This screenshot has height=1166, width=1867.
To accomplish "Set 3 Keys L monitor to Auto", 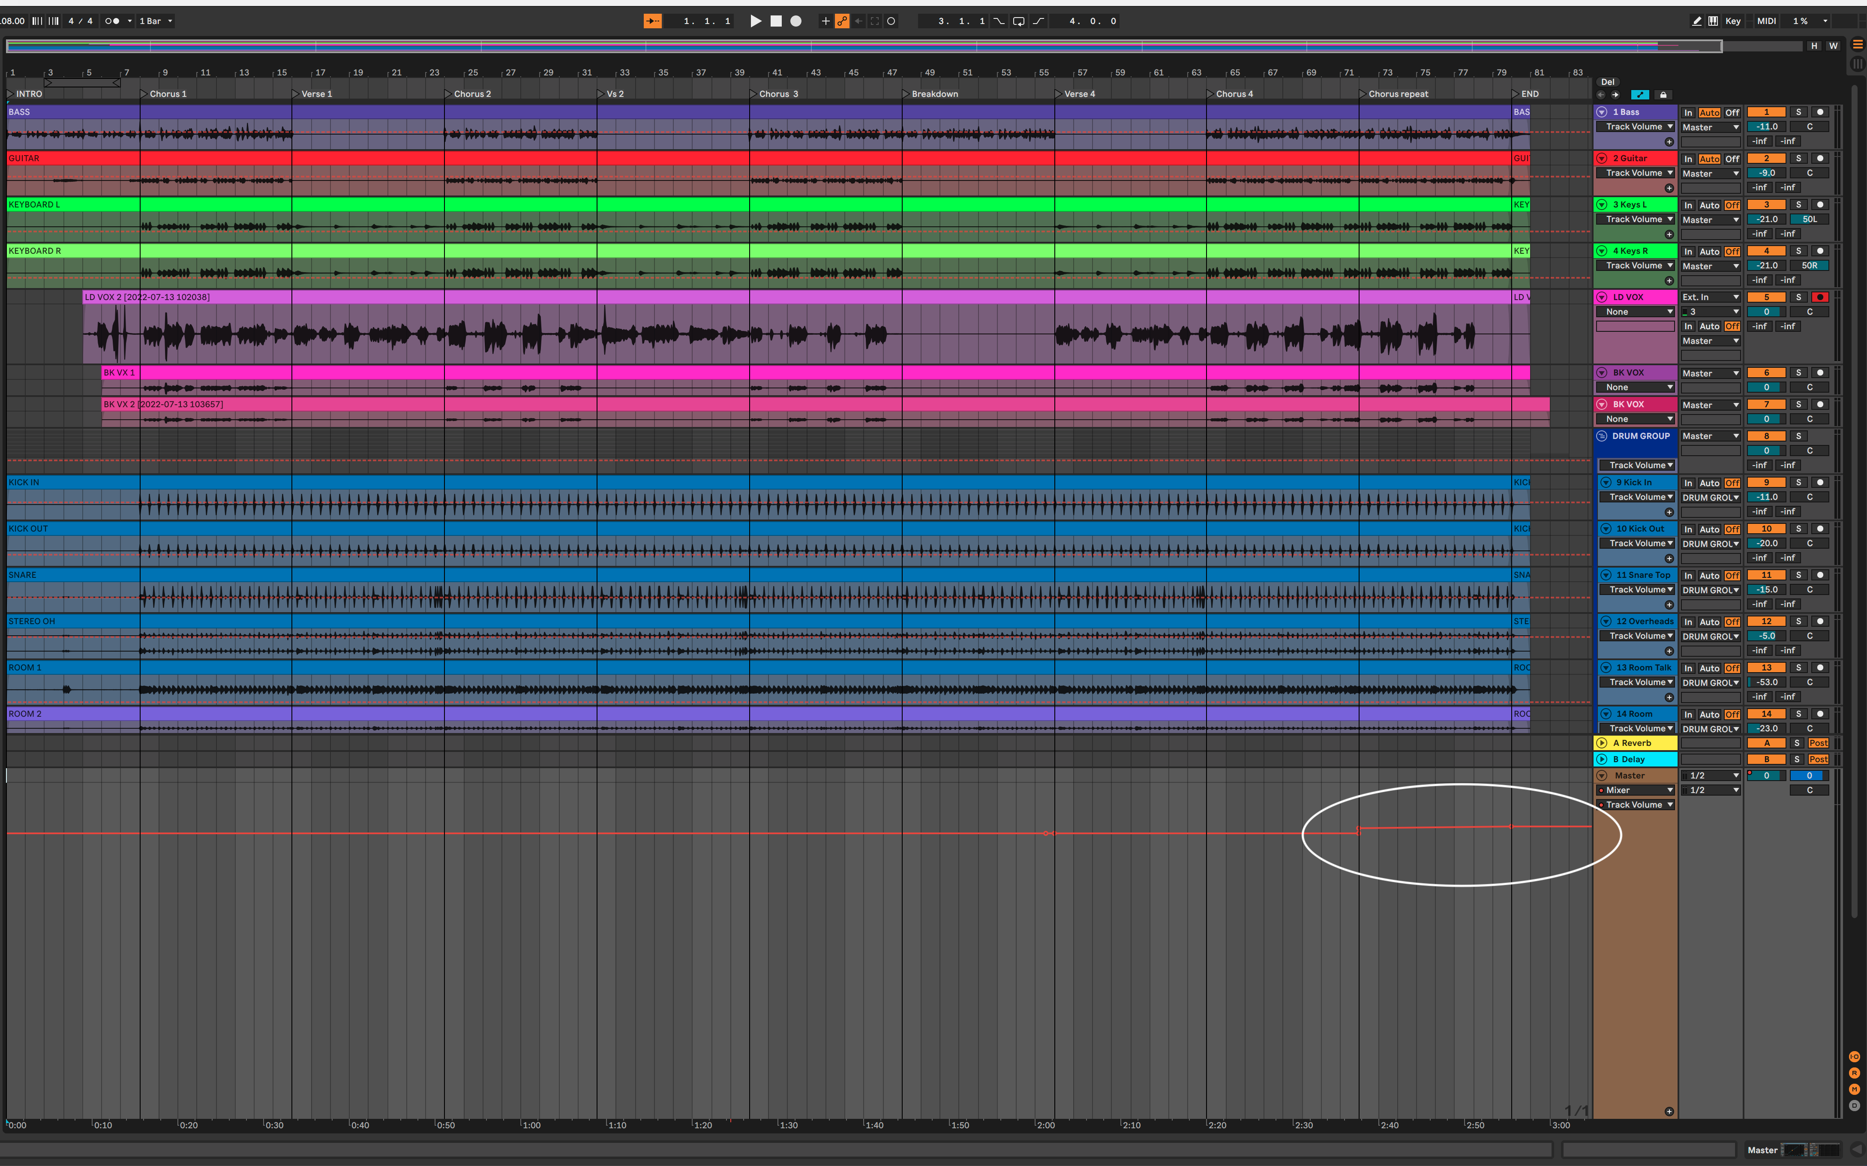I will (x=1709, y=205).
